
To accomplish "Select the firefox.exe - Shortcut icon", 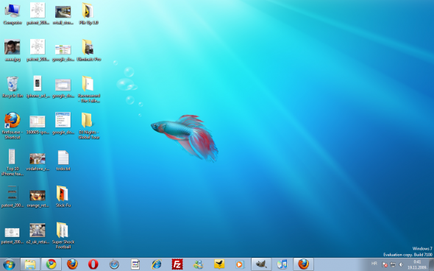I will 13,125.
